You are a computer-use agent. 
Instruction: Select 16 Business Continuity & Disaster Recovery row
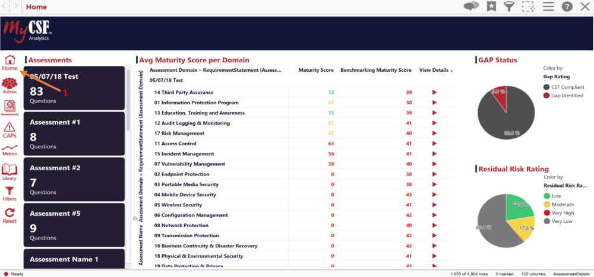(301, 246)
